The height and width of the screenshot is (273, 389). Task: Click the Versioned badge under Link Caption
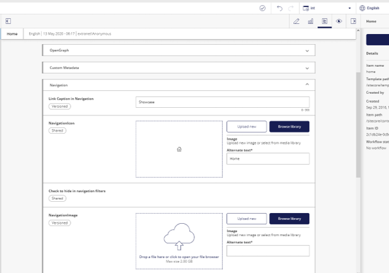point(59,107)
